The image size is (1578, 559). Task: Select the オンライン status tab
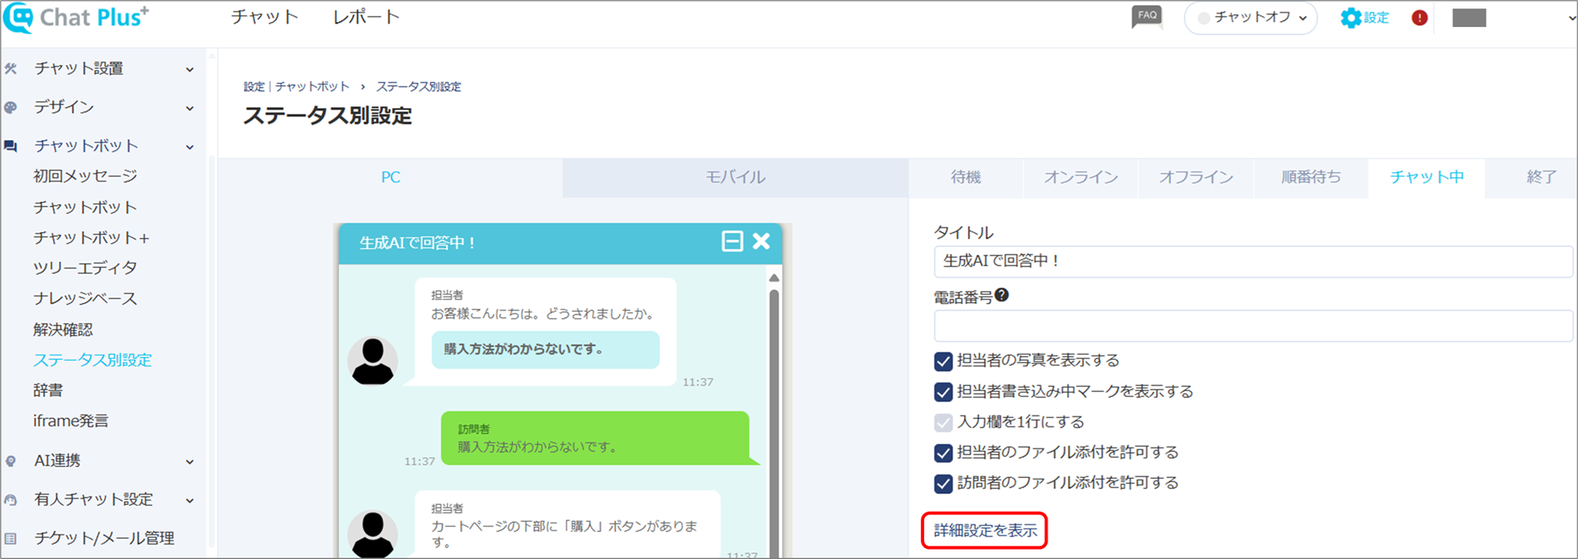(x=1080, y=177)
